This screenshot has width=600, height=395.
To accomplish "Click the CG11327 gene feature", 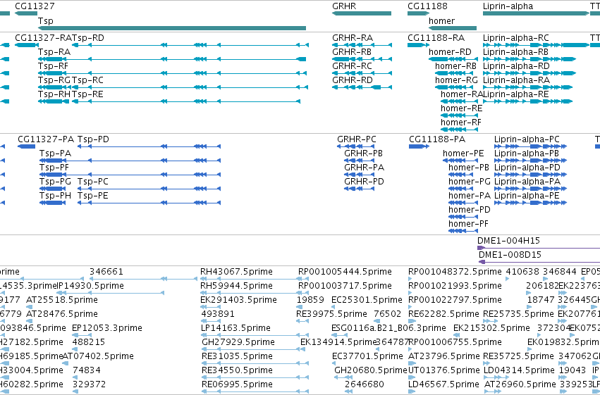I will point(26,13).
